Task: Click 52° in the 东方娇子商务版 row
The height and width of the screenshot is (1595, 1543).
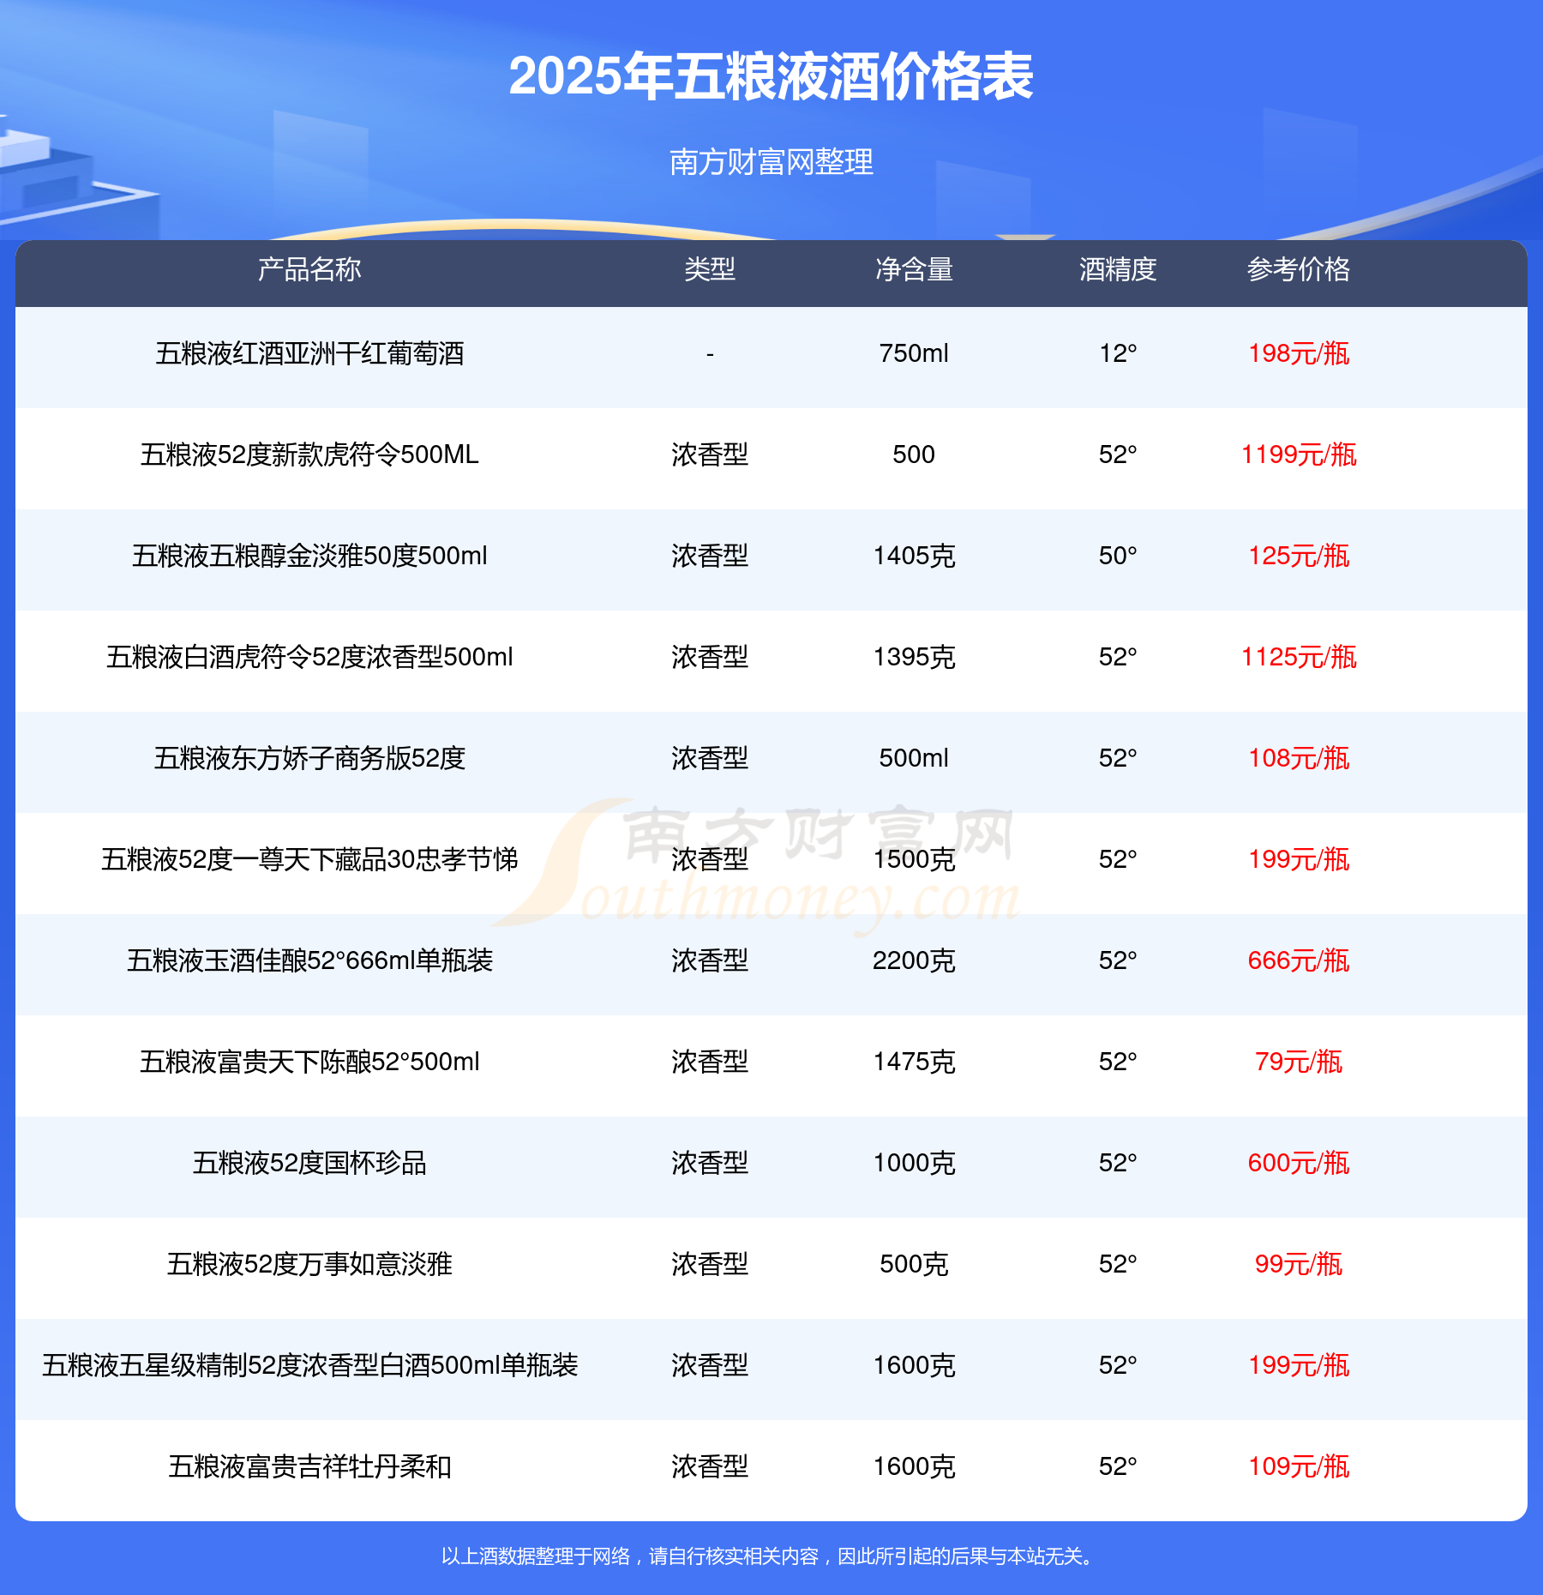Action: coord(1118,758)
